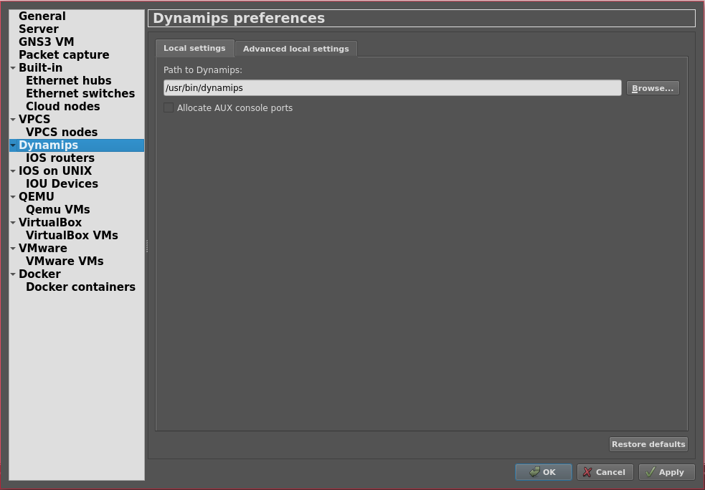Click the Path to Dynamips text field
705x490 pixels.
coord(392,88)
